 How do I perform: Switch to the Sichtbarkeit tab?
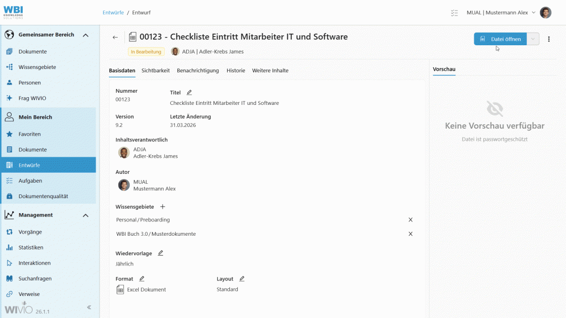point(155,71)
